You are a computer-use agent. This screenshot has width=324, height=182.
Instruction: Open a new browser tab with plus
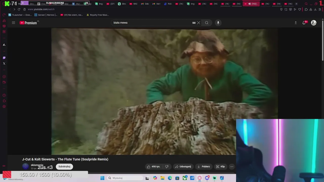[296, 4]
